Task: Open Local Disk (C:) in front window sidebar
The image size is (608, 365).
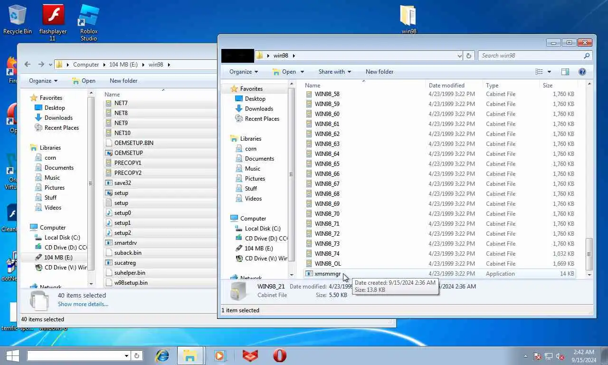Action: (x=263, y=229)
